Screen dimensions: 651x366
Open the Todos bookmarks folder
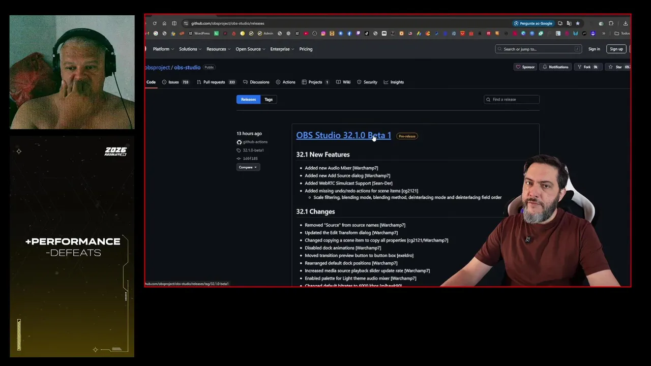pyautogui.click(x=622, y=34)
